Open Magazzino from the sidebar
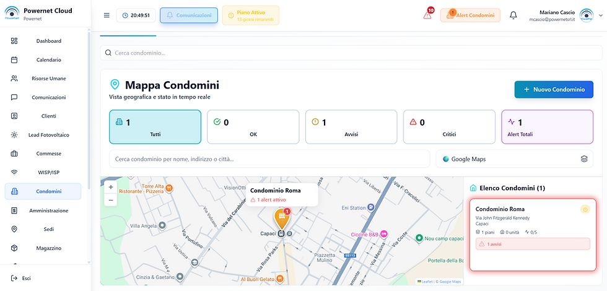The image size is (607, 291). pyautogui.click(x=43, y=248)
